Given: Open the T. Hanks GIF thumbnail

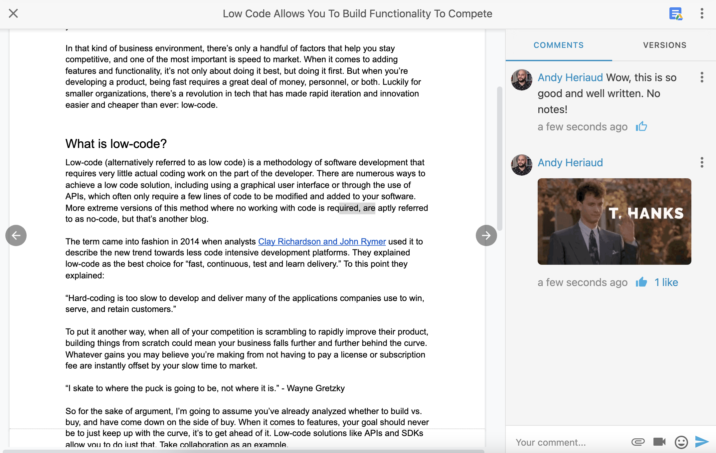Looking at the screenshot, I should (614, 222).
